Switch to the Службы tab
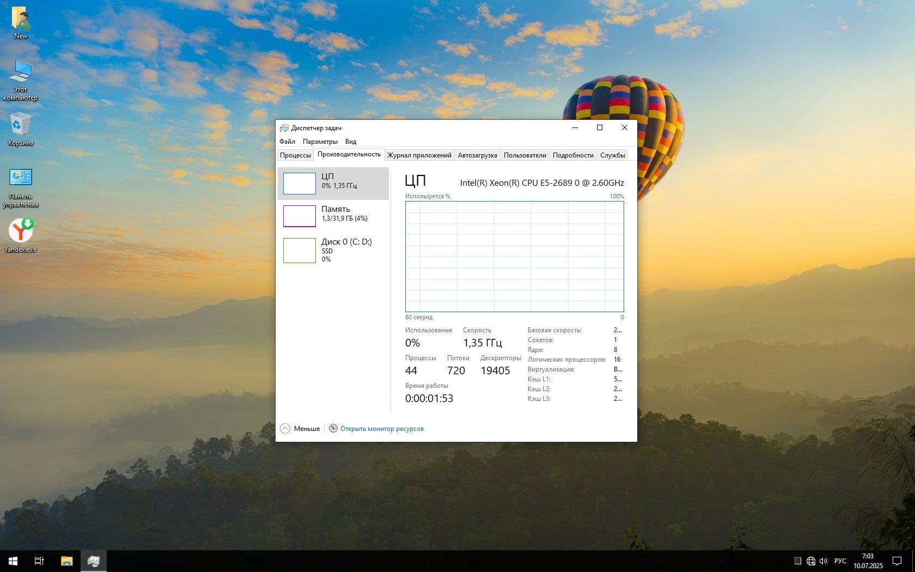This screenshot has width=915, height=572. tap(612, 155)
